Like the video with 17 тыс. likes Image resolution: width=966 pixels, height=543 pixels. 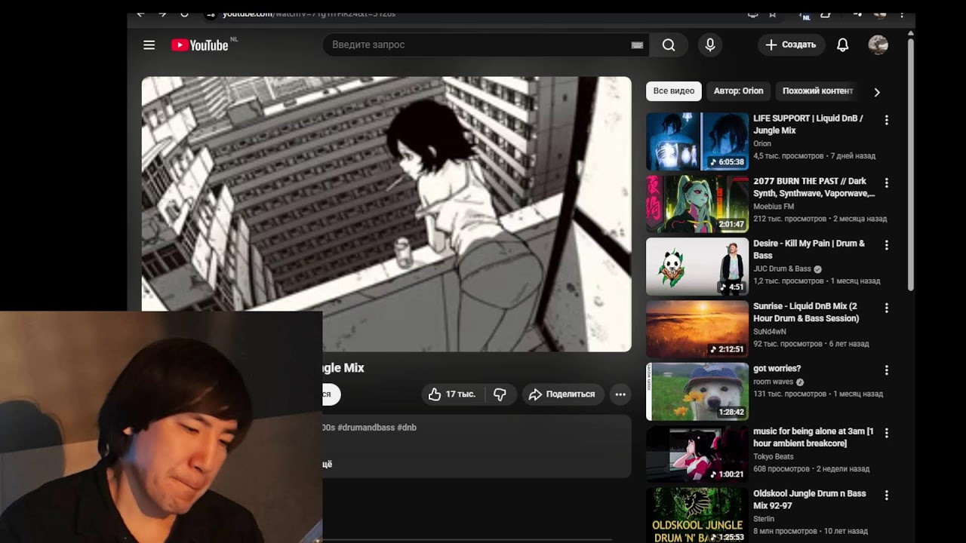452,394
